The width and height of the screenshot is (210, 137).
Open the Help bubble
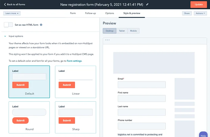tap(203, 134)
